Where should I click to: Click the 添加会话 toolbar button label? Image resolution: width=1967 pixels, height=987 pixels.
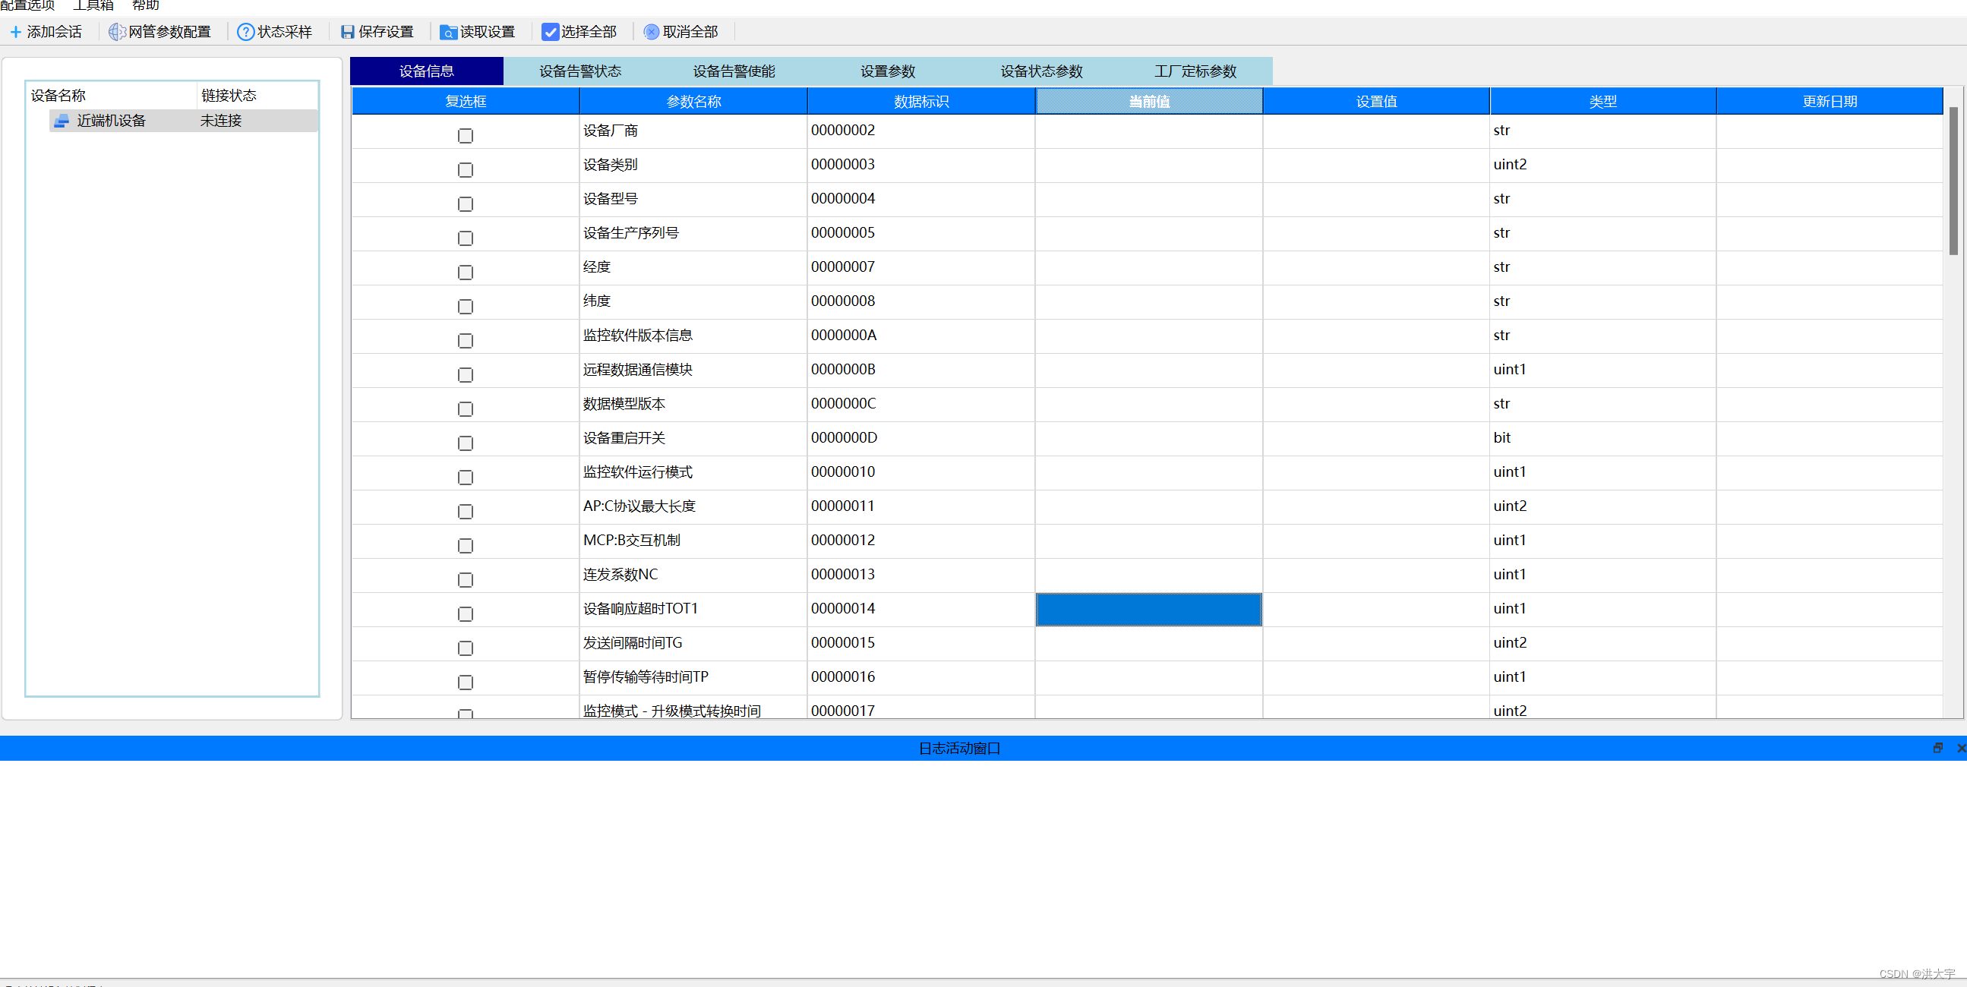pos(54,32)
